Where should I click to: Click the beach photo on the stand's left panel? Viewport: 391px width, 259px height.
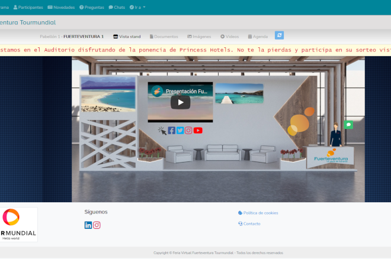(x=107, y=94)
